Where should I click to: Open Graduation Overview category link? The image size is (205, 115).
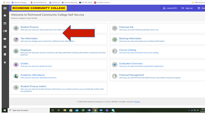pyautogui.click(x=131, y=63)
